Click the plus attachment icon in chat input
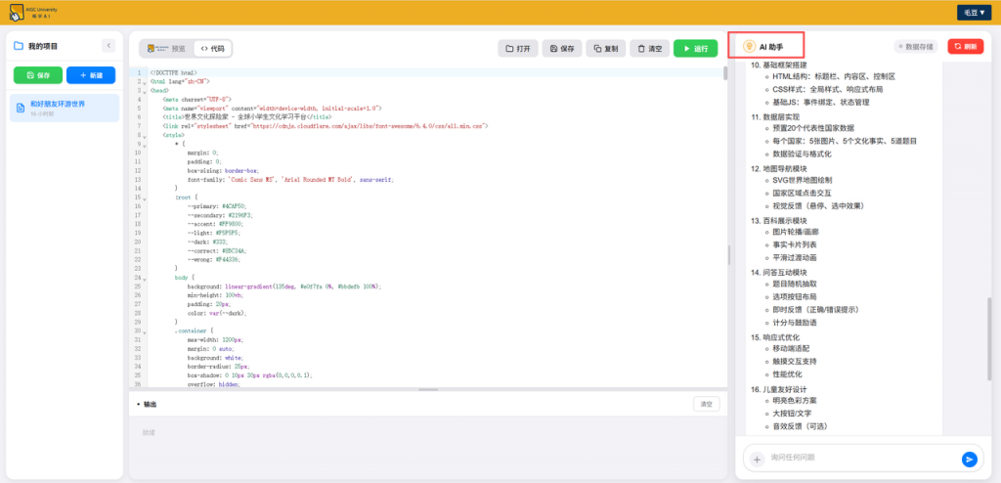The width and height of the screenshot is (1001, 483). pyautogui.click(x=756, y=459)
